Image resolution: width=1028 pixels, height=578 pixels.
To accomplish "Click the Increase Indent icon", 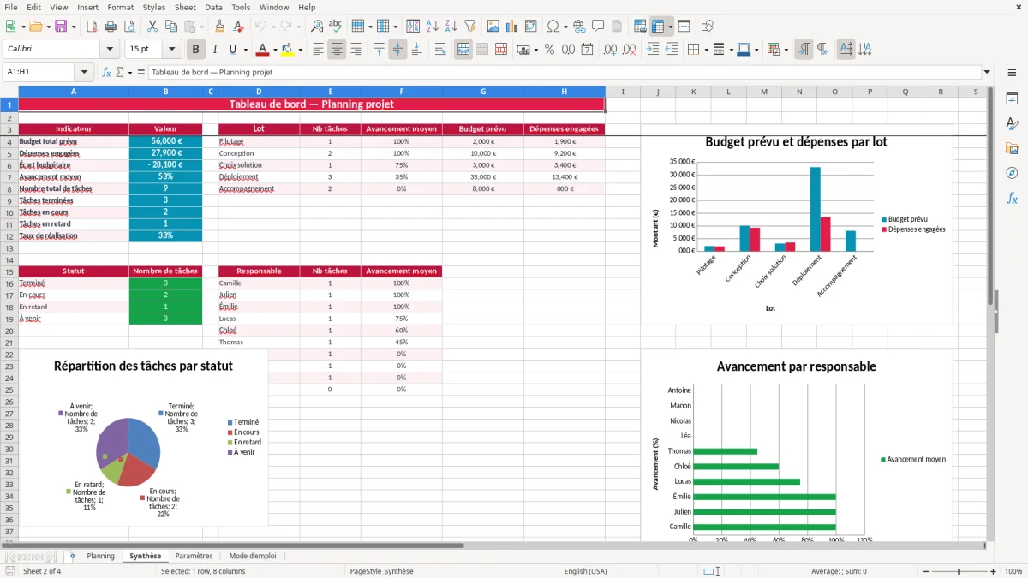I will 653,50.
